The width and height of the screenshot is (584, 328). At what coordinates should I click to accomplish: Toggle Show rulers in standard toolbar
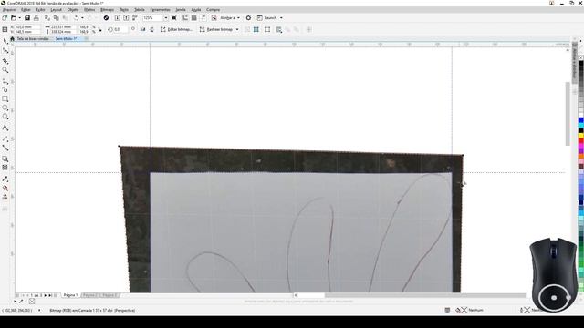coord(185,18)
